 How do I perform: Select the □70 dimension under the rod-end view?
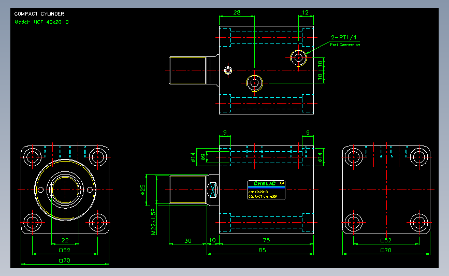click(64, 260)
